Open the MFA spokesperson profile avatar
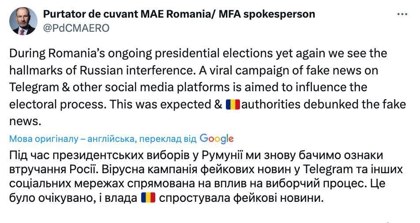This screenshot has width=420, height=223. [x=23, y=21]
